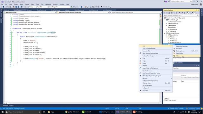Open the Analyze menu

(55, 4)
